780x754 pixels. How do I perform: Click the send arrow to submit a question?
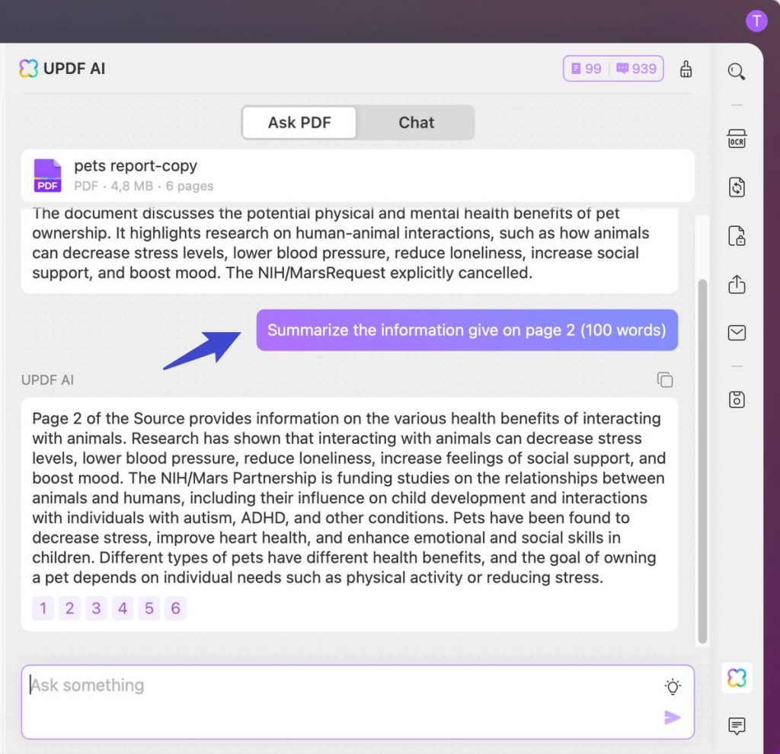tap(672, 717)
